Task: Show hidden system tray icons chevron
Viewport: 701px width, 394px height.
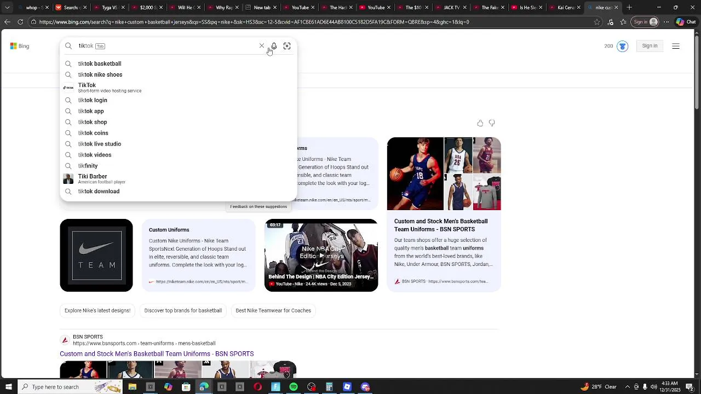Action: (x=628, y=387)
